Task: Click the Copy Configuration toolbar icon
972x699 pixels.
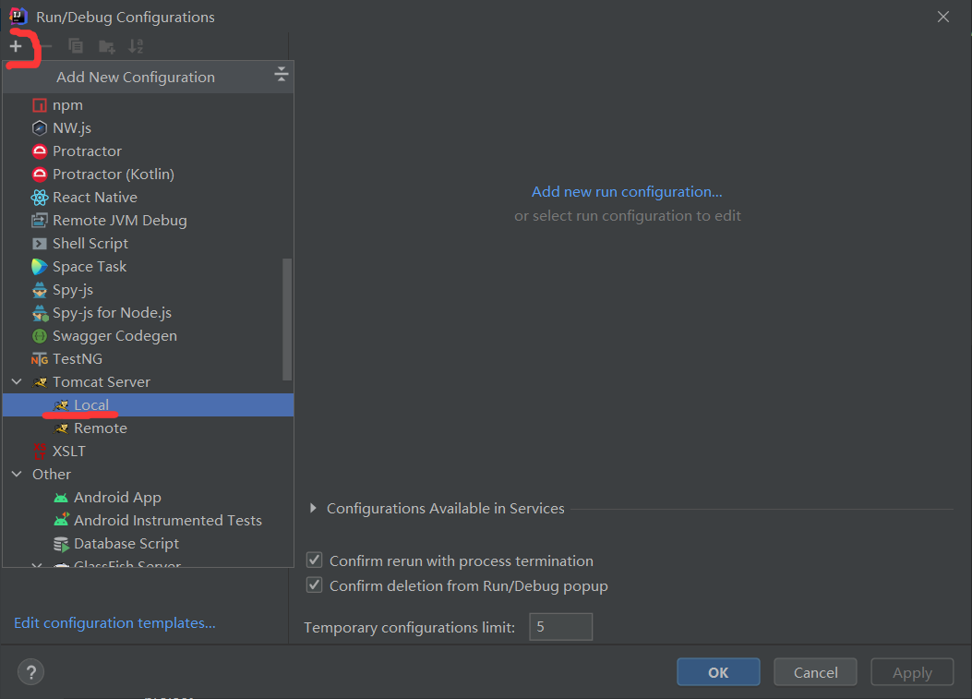Action: (76, 46)
